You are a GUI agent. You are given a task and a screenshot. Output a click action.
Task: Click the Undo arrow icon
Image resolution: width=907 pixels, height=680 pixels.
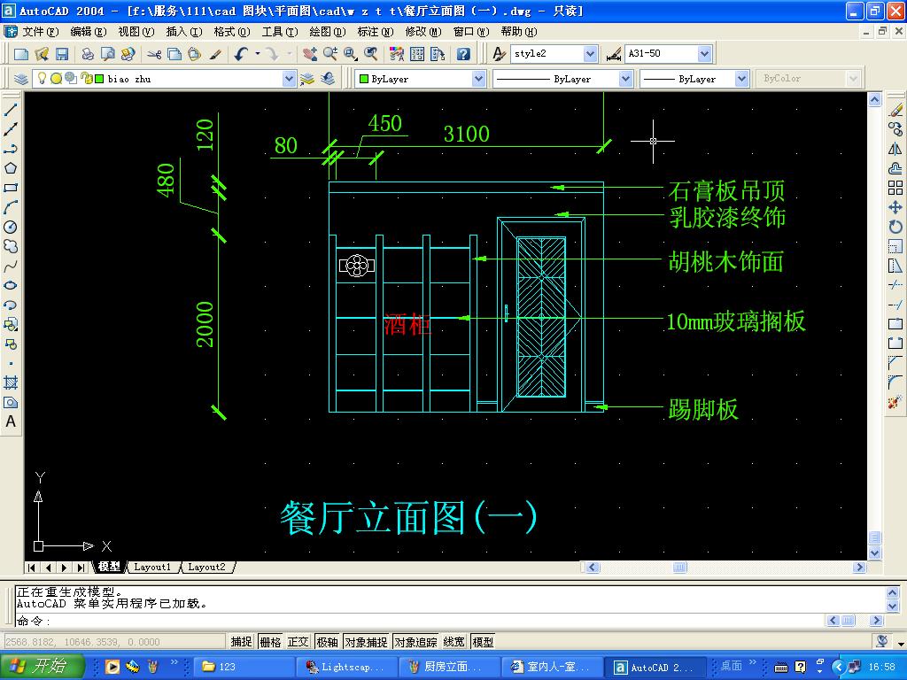[x=242, y=54]
